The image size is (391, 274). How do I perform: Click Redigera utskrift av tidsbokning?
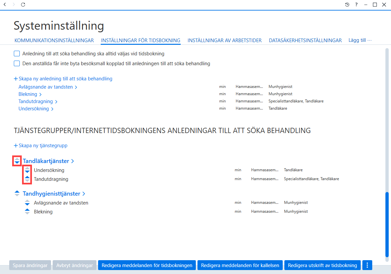point(323,265)
